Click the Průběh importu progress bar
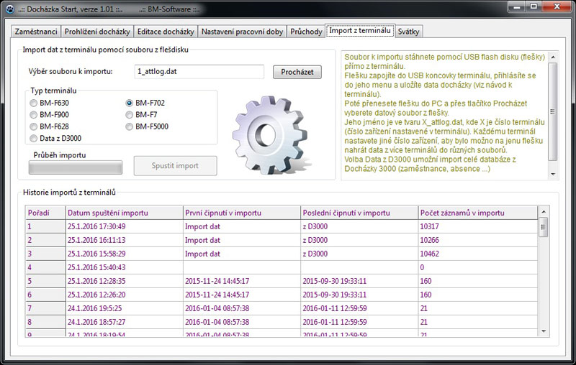This screenshot has width=576, height=365. click(75, 167)
